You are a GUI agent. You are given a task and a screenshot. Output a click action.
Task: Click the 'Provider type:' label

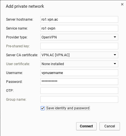coord(17,37)
